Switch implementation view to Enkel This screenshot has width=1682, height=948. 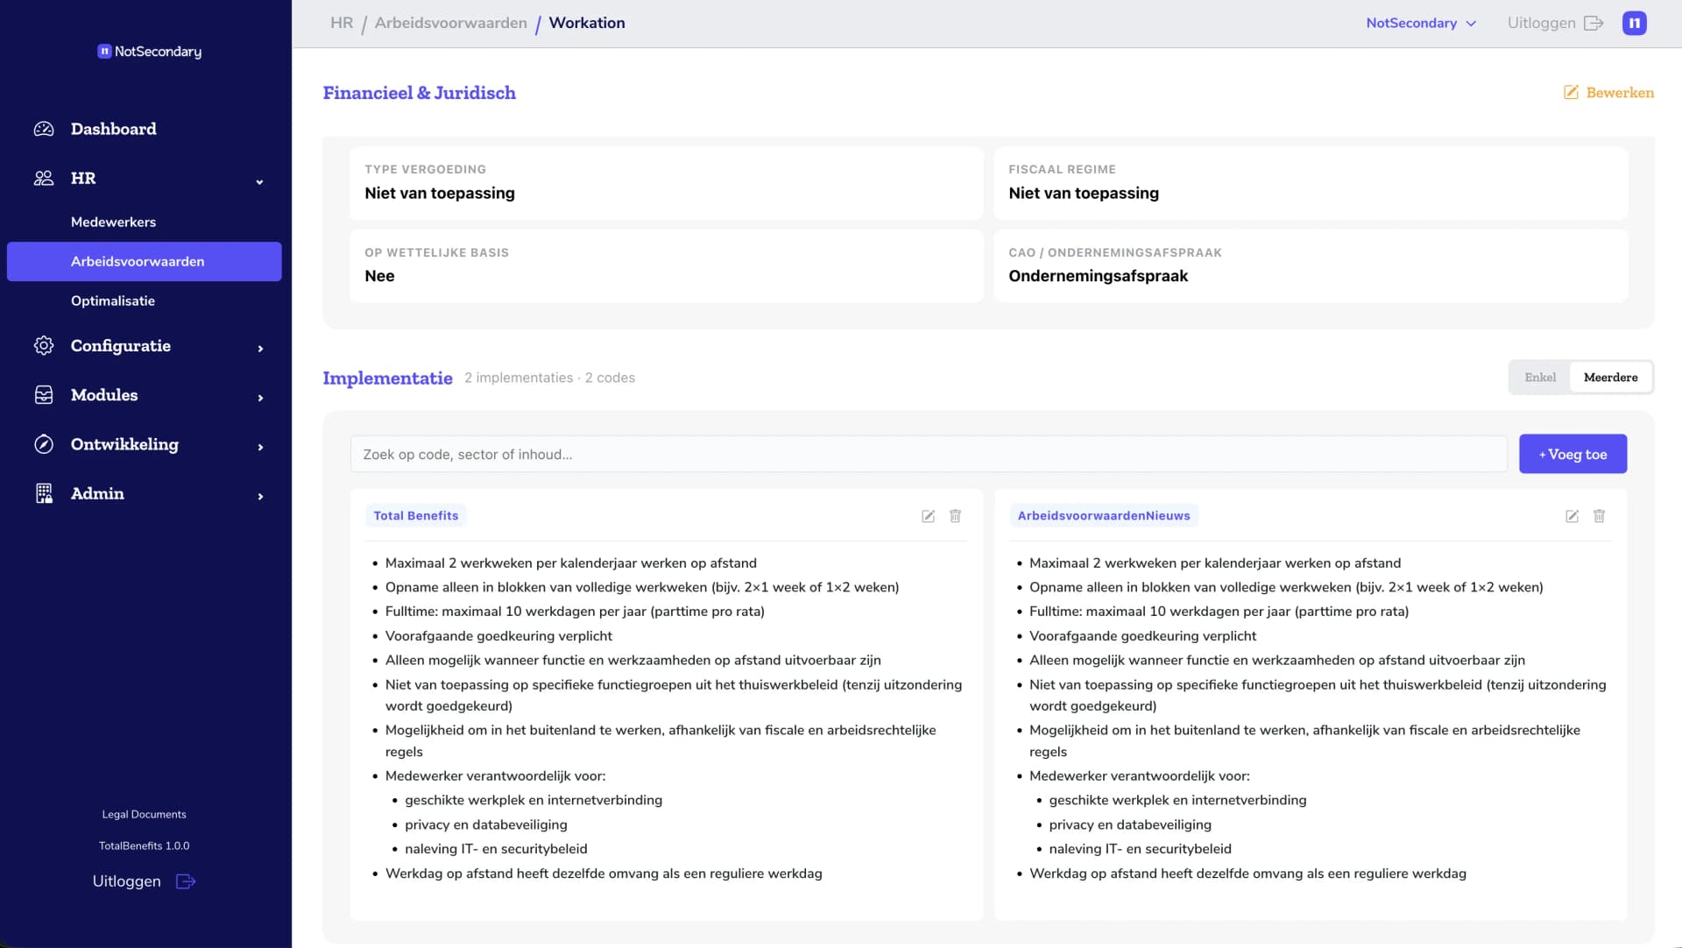1540,377
